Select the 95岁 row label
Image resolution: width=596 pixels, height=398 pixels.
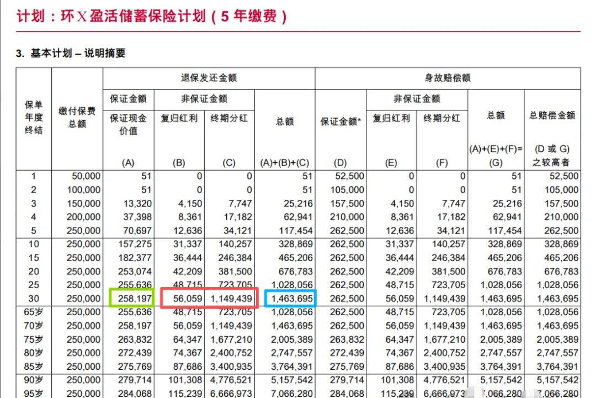click(33, 393)
